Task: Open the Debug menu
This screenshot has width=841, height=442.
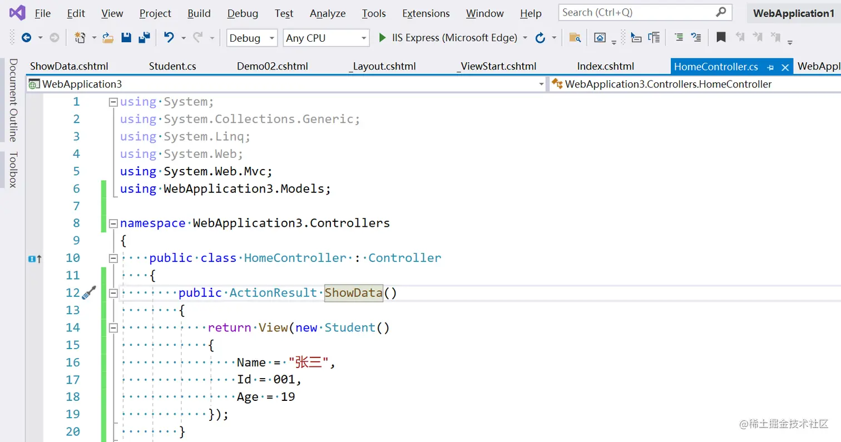Action: (243, 13)
